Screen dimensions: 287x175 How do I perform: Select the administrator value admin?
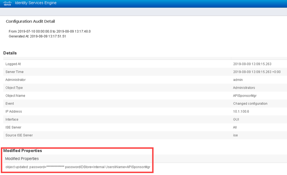(238, 80)
